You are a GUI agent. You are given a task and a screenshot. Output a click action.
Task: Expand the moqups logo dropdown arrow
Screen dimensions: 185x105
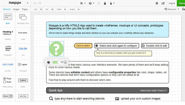tap(28, 3)
